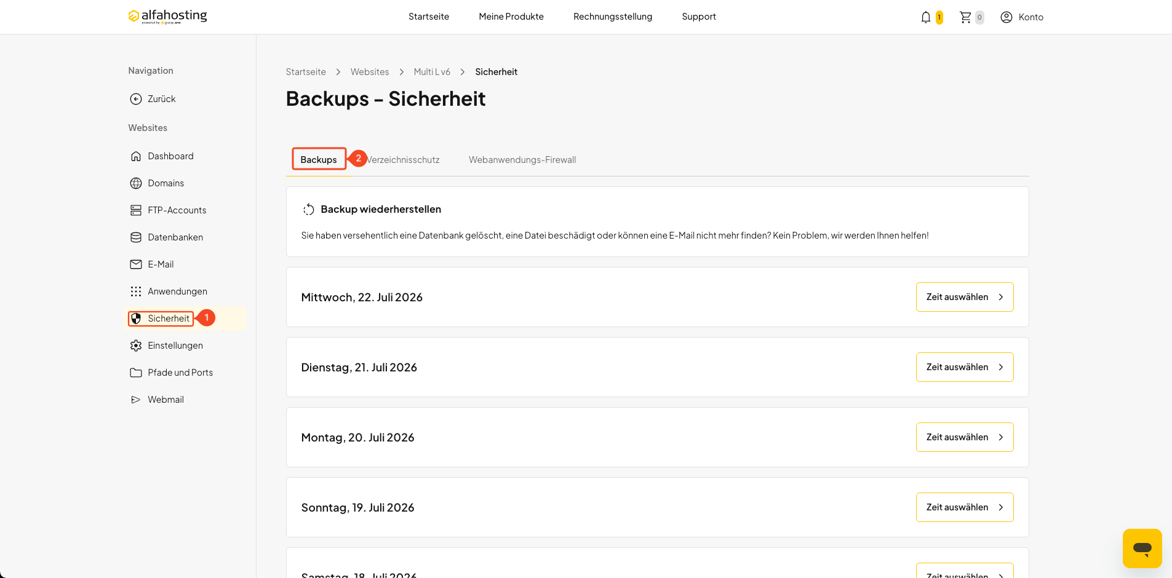Click the notification count badge 1
Image resolution: width=1172 pixels, height=578 pixels.
pos(939,17)
